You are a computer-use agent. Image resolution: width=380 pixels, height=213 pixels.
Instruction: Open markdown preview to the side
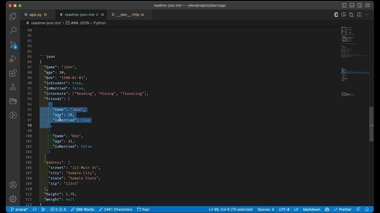click(344, 15)
